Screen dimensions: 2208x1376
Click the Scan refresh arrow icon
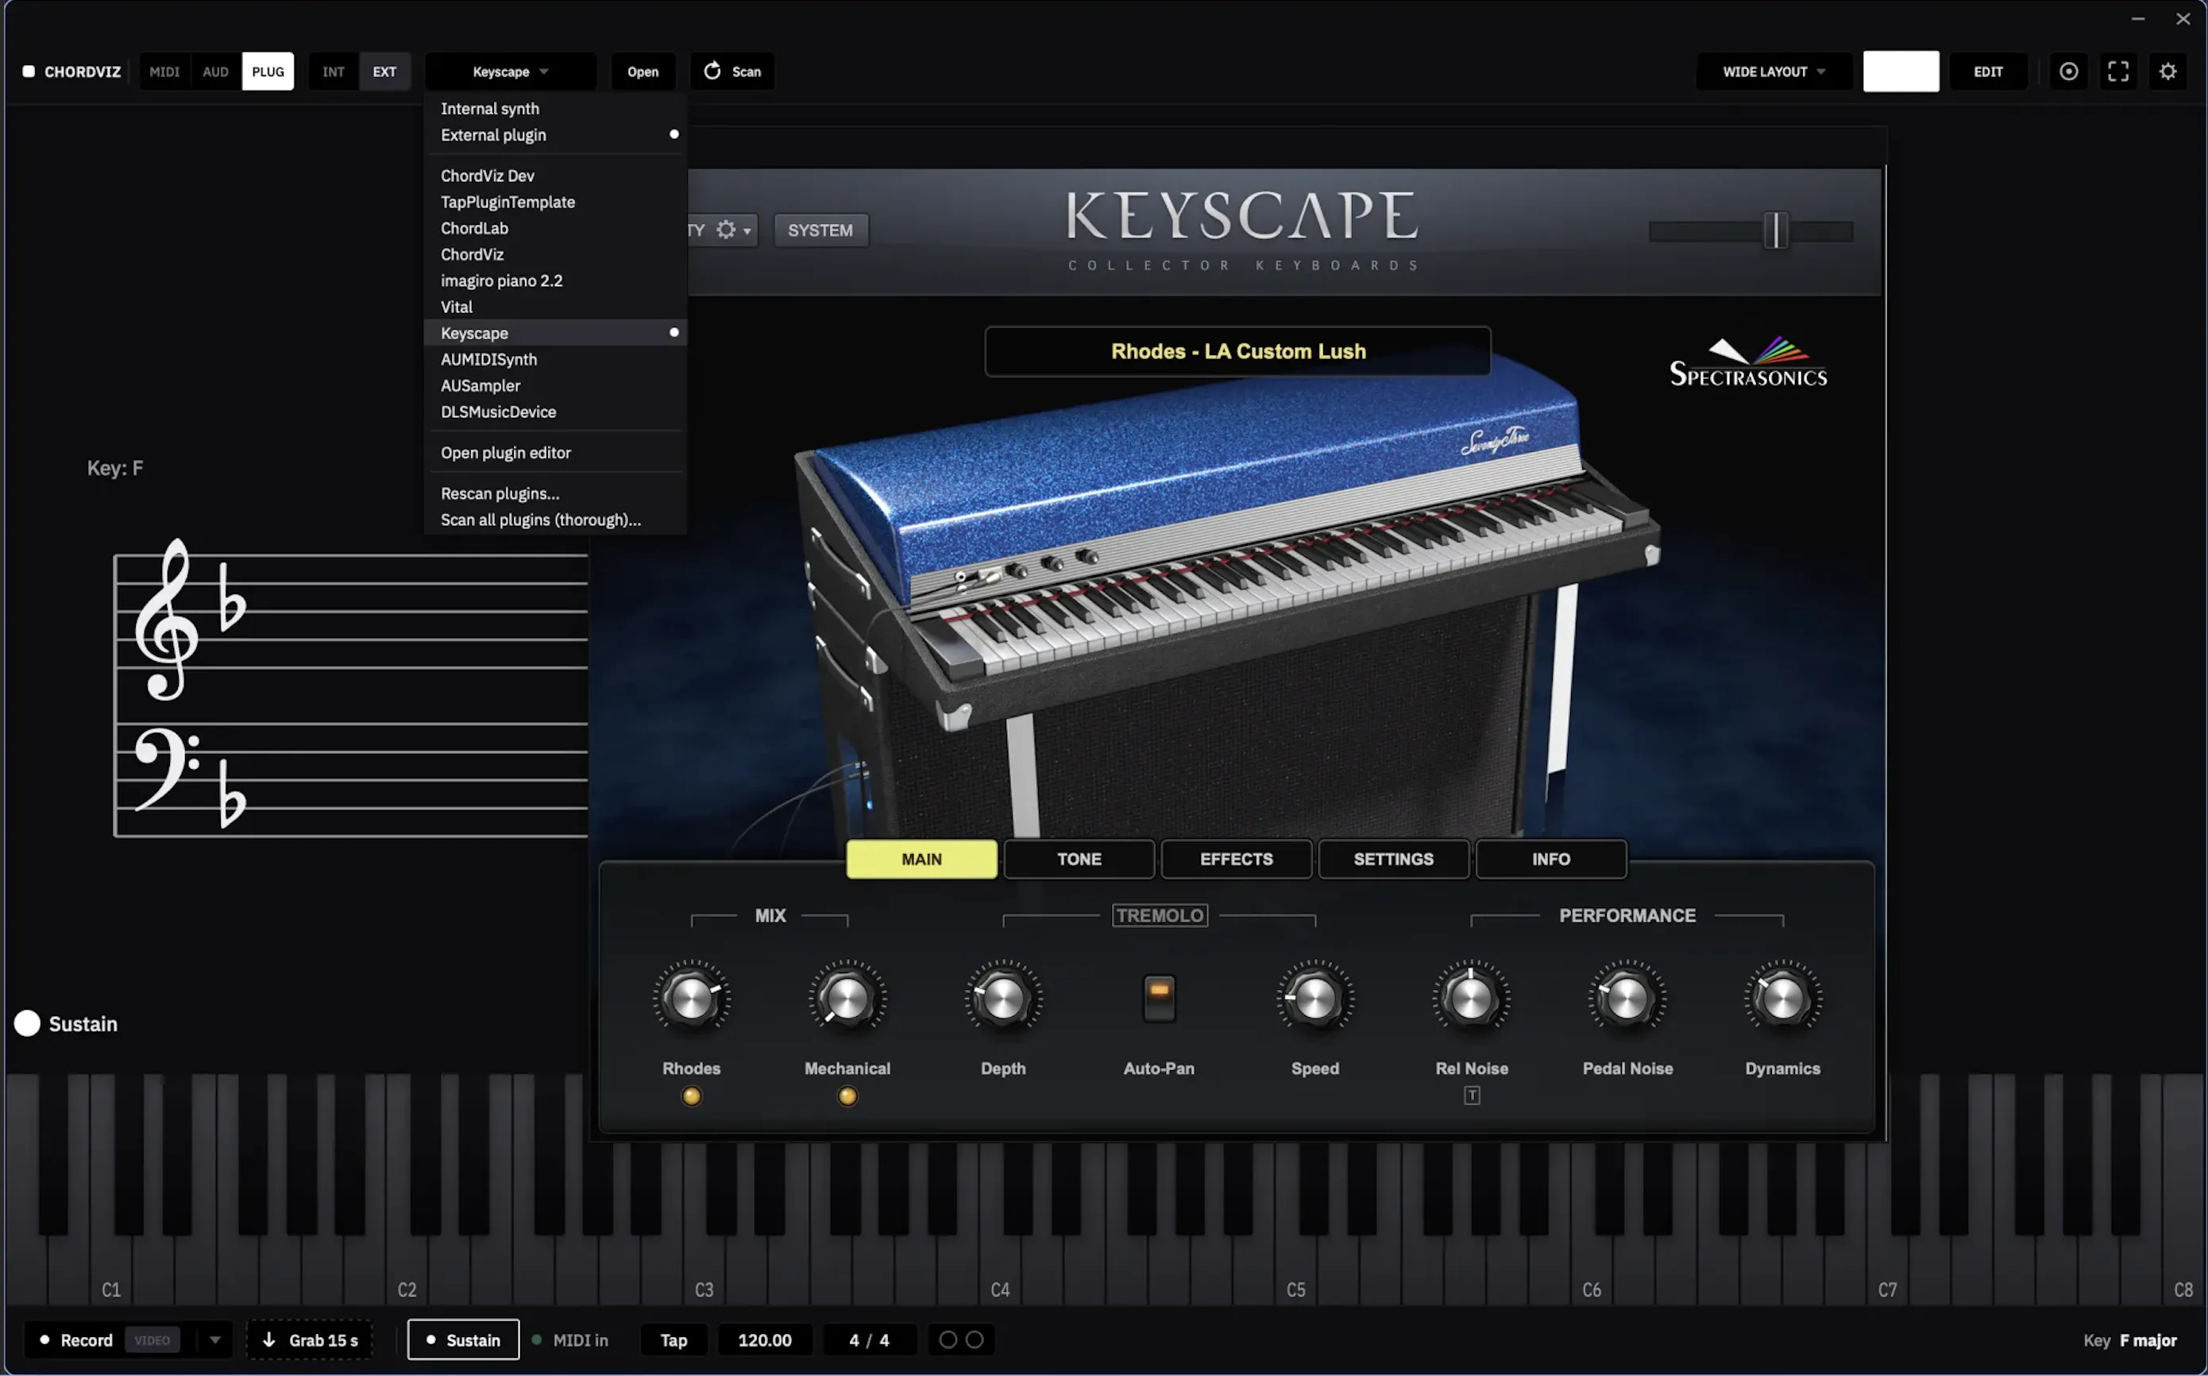tap(712, 71)
